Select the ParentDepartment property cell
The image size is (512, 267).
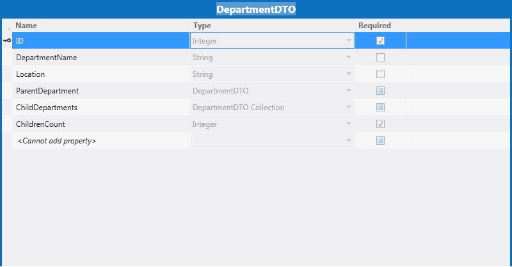101,91
